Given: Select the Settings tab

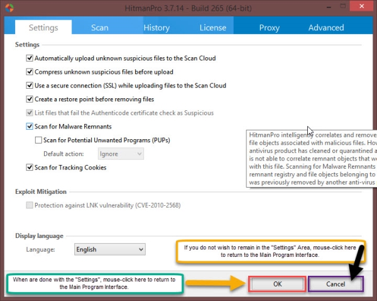Looking at the screenshot, I should click(x=43, y=28).
